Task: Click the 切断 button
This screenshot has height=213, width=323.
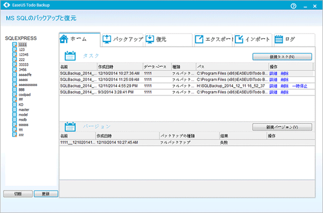Action: (18, 194)
